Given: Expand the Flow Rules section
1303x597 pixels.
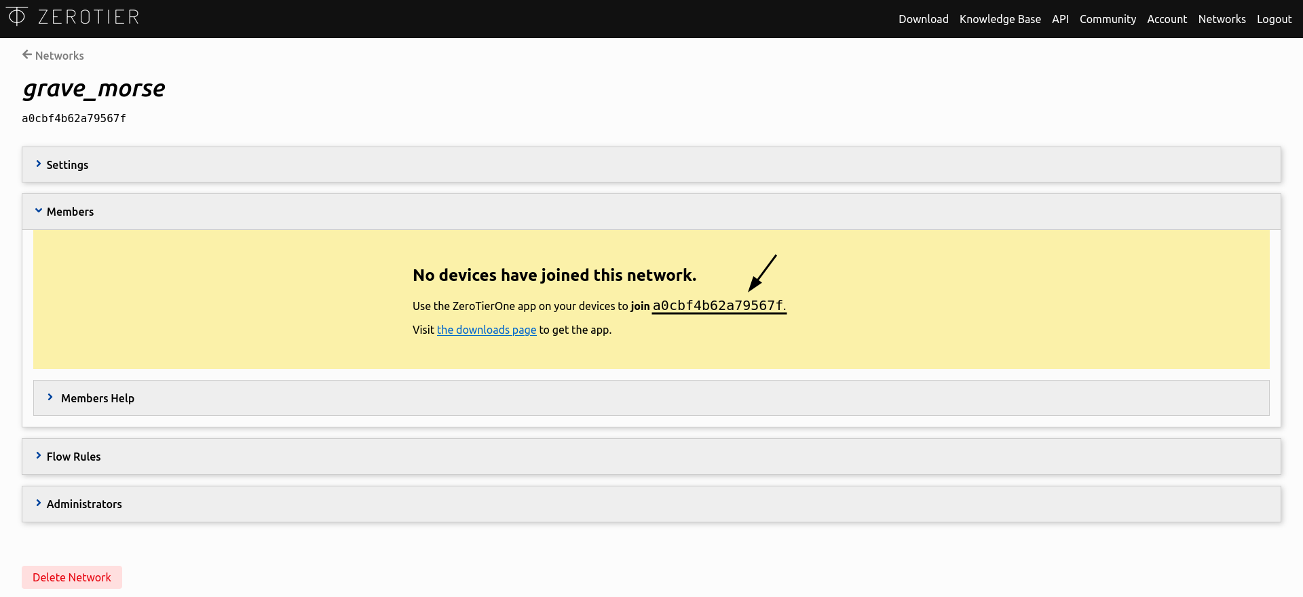Looking at the screenshot, I should pos(651,457).
